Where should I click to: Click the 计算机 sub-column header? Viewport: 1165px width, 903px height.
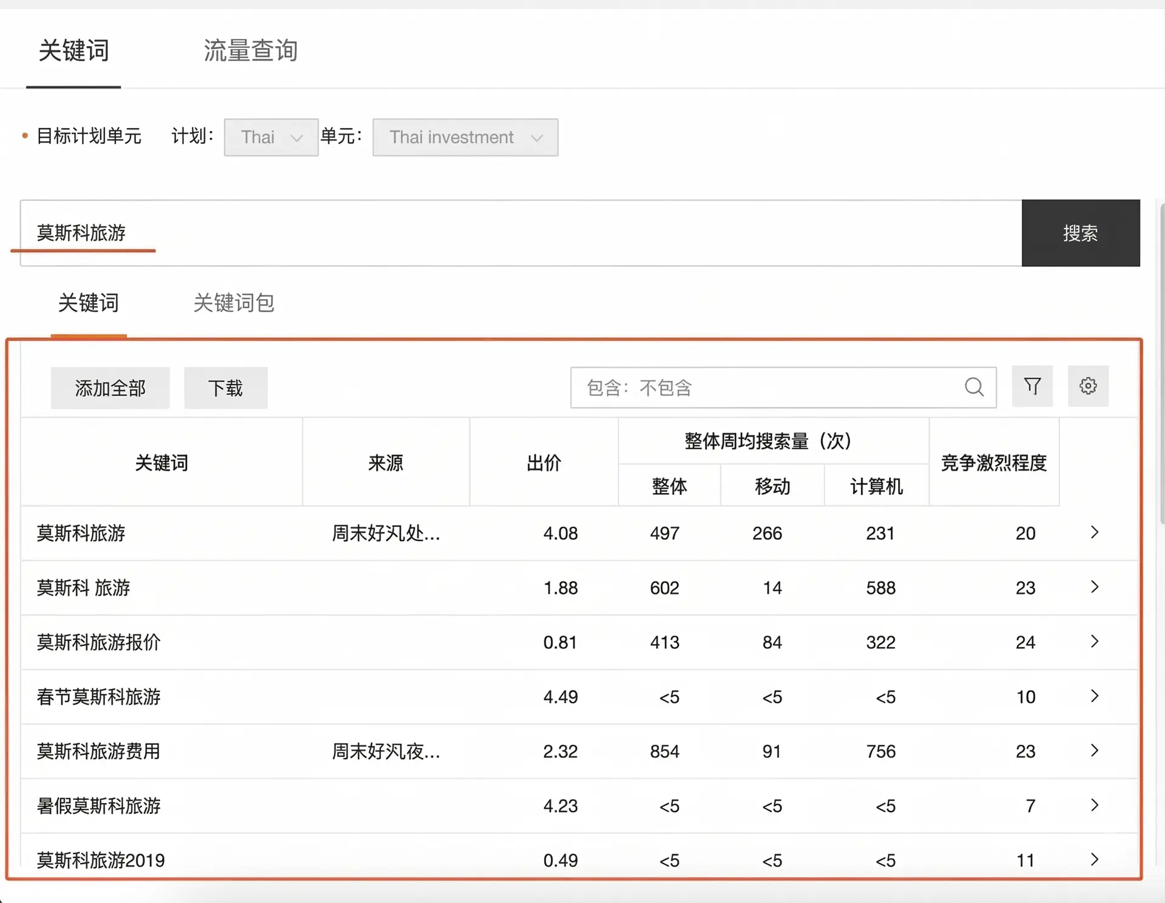pos(876,486)
